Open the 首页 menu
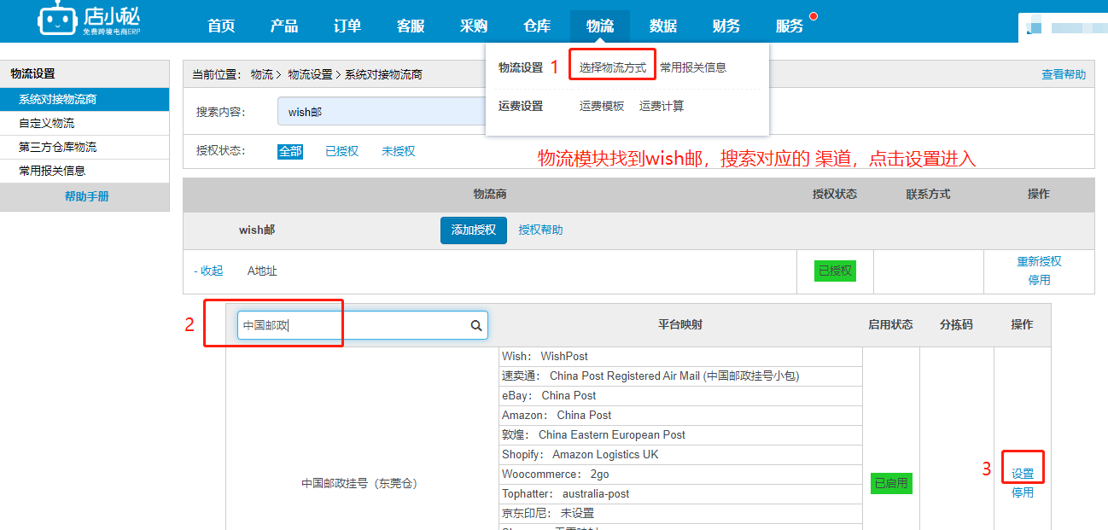This screenshot has height=530, width=1108. [x=221, y=26]
